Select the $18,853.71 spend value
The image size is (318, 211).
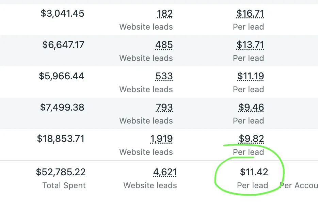tap(61, 139)
